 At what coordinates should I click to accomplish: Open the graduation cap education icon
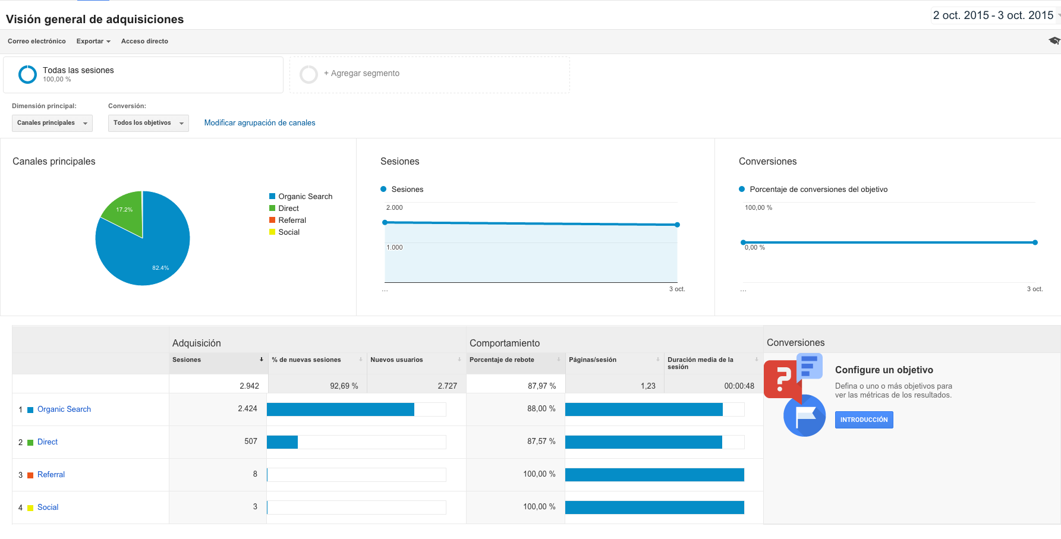[x=1054, y=41]
